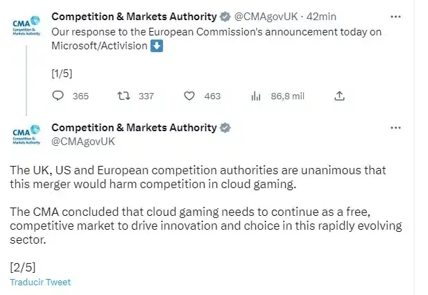Click the 42min timestamp
This screenshot has width=428, height=295.
click(321, 17)
